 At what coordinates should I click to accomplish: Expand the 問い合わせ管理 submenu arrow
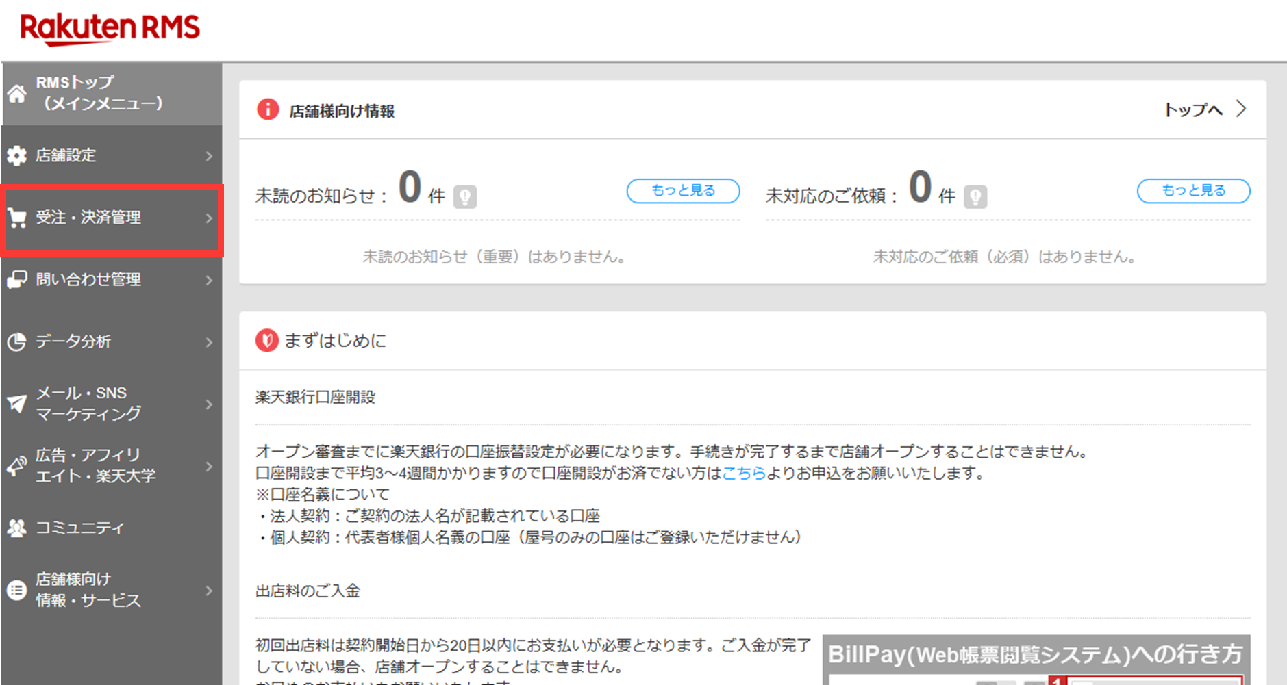pos(210,280)
